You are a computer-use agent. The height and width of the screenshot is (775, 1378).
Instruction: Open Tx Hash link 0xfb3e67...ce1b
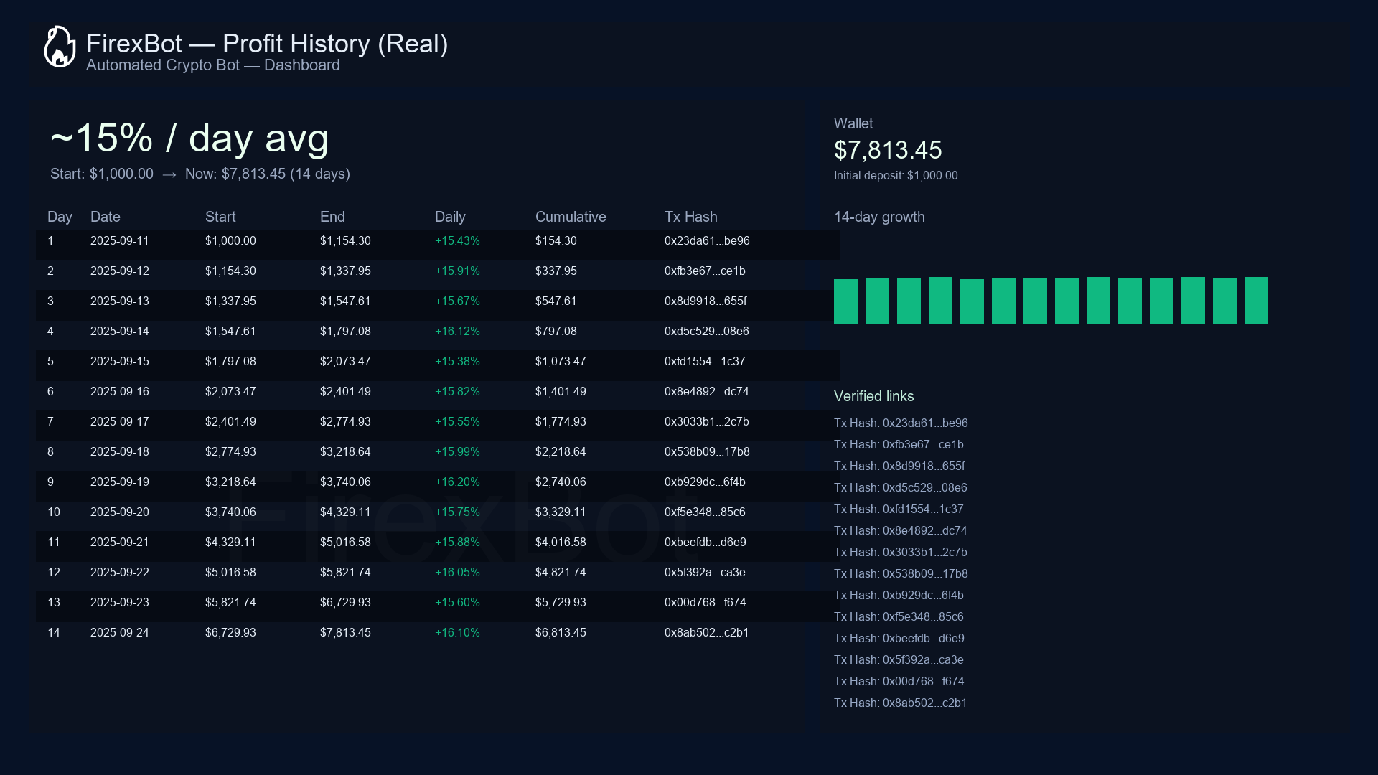click(898, 445)
